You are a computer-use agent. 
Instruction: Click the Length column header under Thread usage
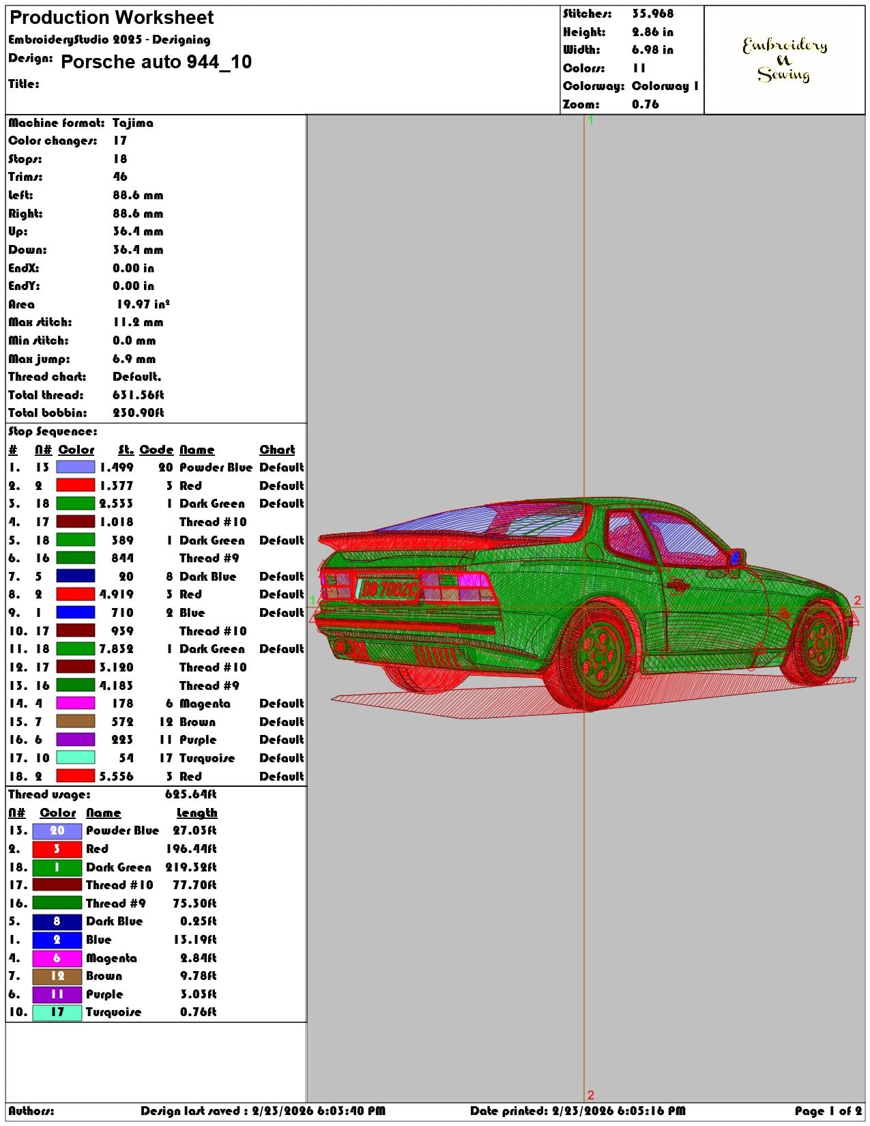[x=197, y=813]
